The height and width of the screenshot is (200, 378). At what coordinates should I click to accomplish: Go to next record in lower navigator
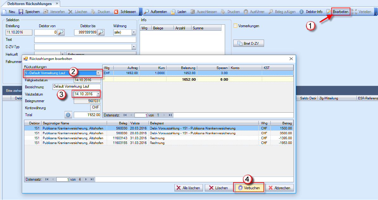(x=86, y=179)
